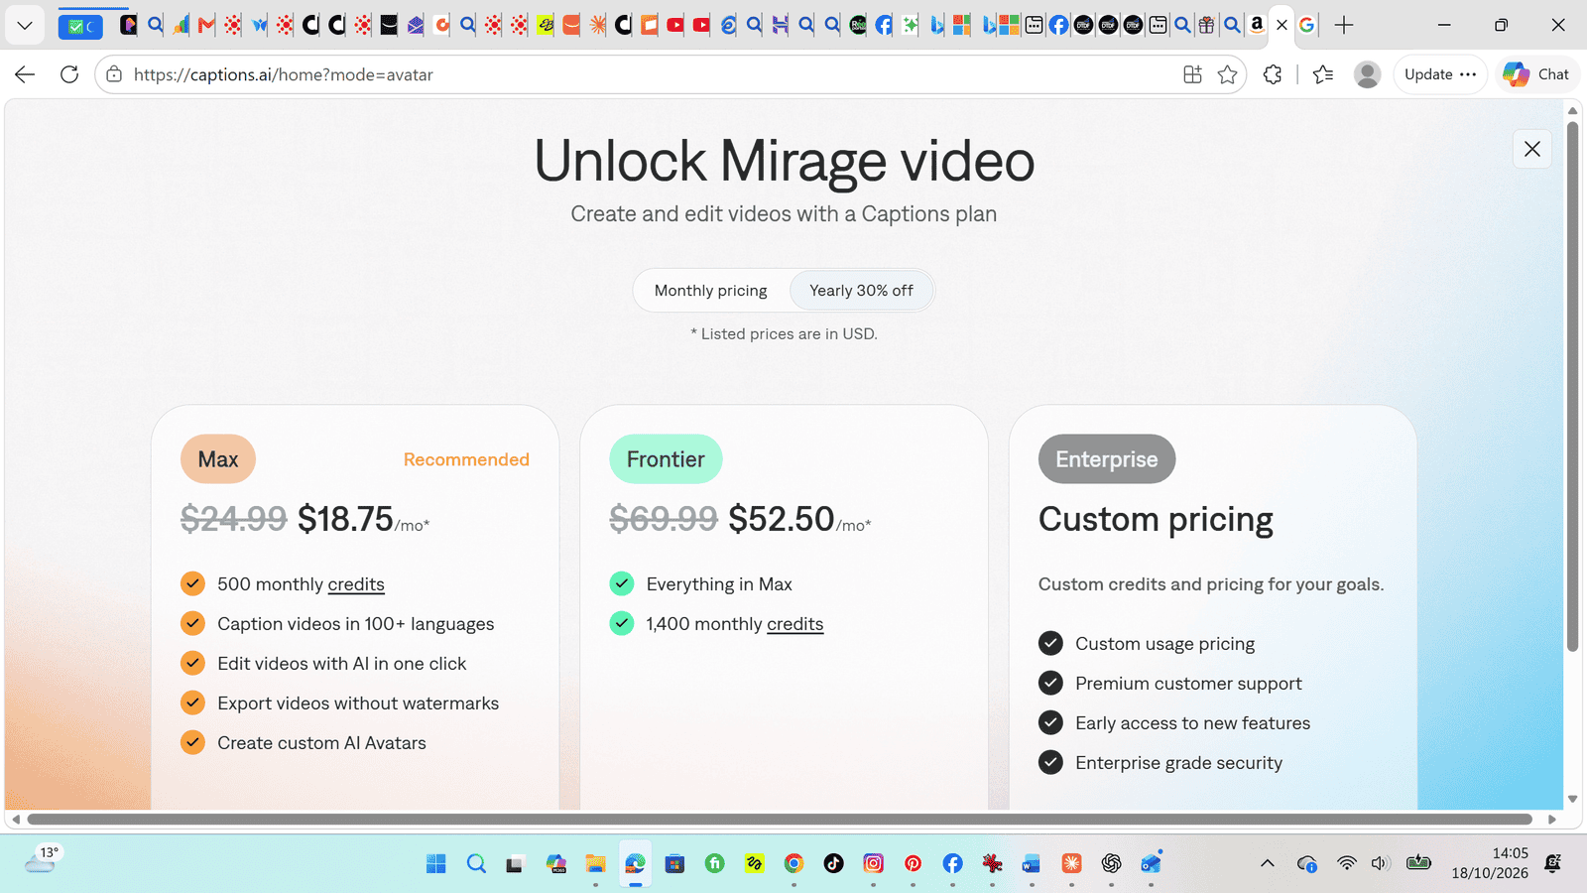The image size is (1587, 893).
Task: Click the Frontier plan badge
Action: coord(666,459)
